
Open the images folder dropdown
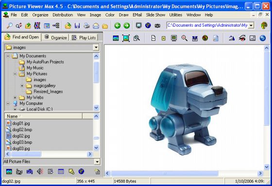point(96,48)
